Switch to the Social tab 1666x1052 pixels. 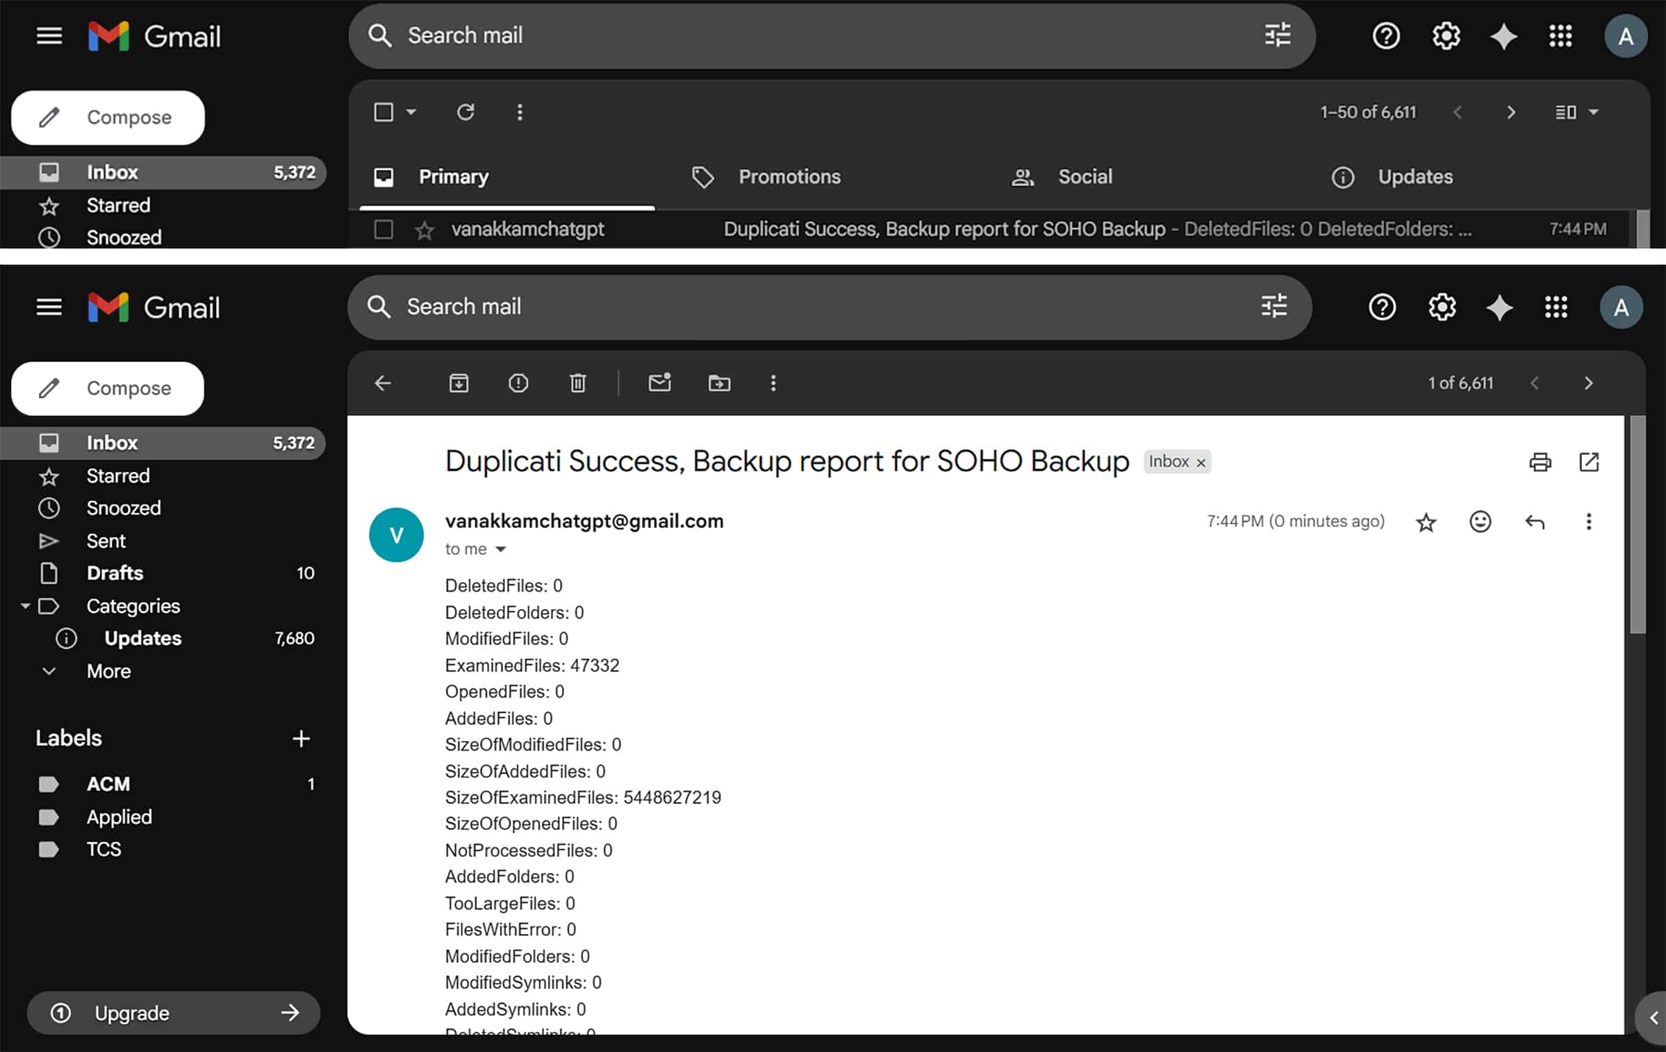1084,177
